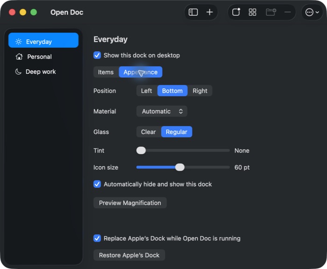Click the Restore Apple's Dock button
Image resolution: width=327 pixels, height=269 pixels.
[x=129, y=255]
